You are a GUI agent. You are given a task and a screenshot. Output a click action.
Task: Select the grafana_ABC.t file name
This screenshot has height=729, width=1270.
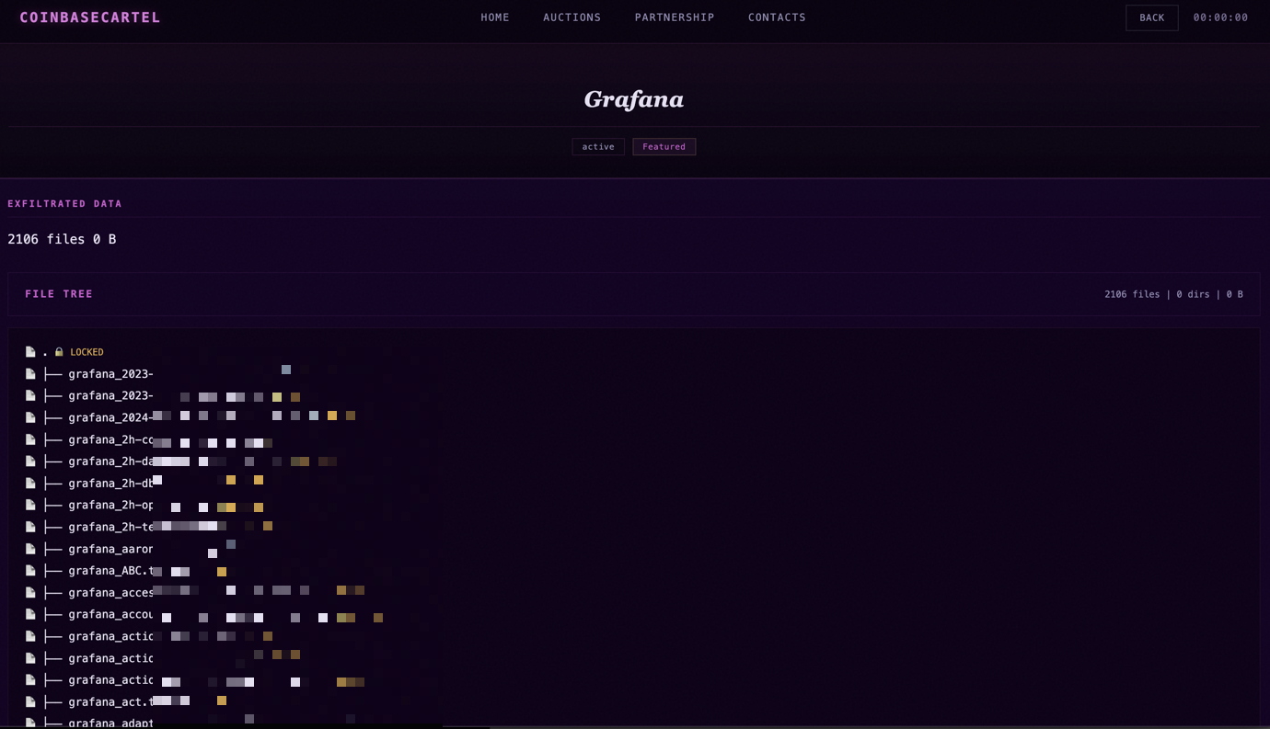[110, 571]
